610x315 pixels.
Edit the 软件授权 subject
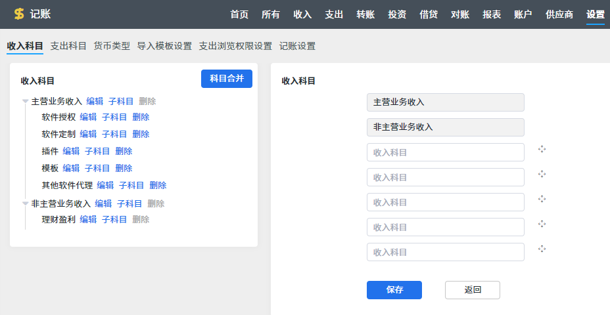[x=88, y=117]
